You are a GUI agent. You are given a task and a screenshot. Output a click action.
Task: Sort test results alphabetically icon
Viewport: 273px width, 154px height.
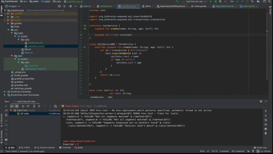[23, 106]
